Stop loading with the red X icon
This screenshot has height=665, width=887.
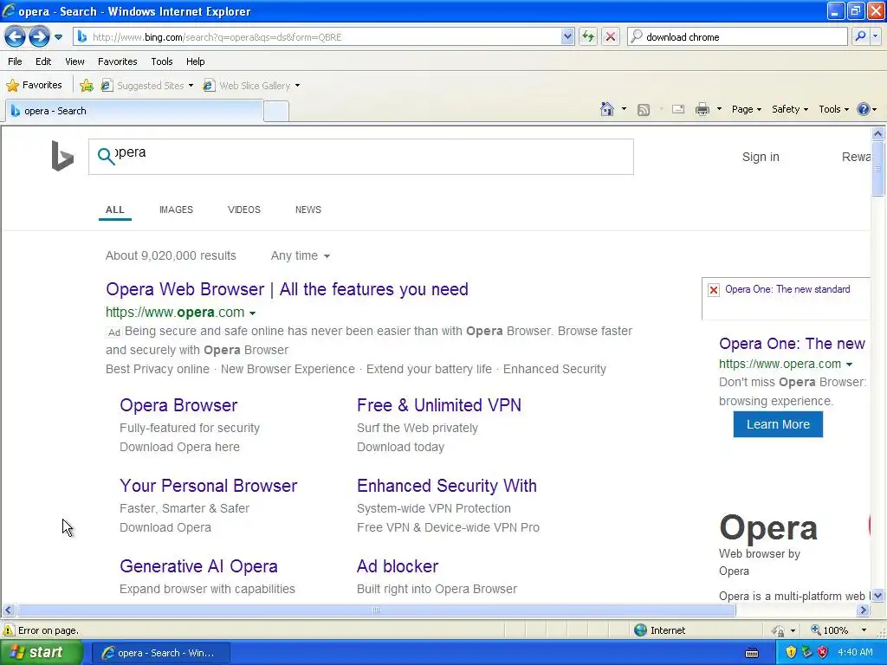[611, 37]
